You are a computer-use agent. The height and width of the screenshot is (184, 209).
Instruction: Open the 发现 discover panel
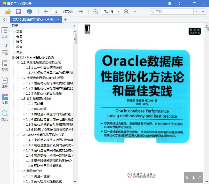(5, 99)
